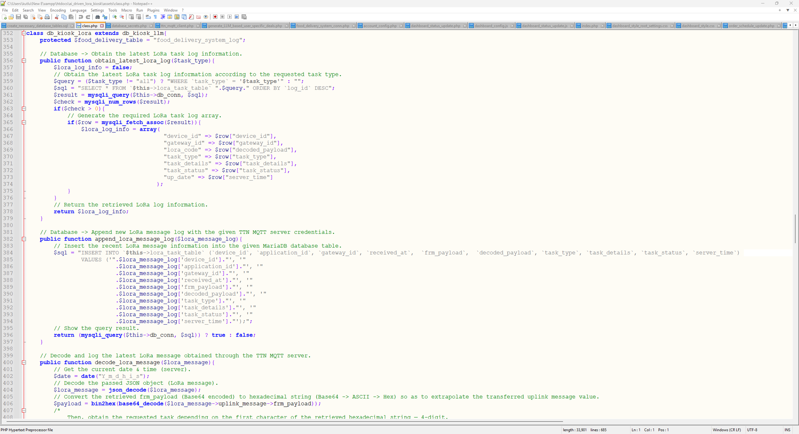Screen dimensions: 799x434
Task: Click the vertical scrollbar thumb
Action: (795, 229)
